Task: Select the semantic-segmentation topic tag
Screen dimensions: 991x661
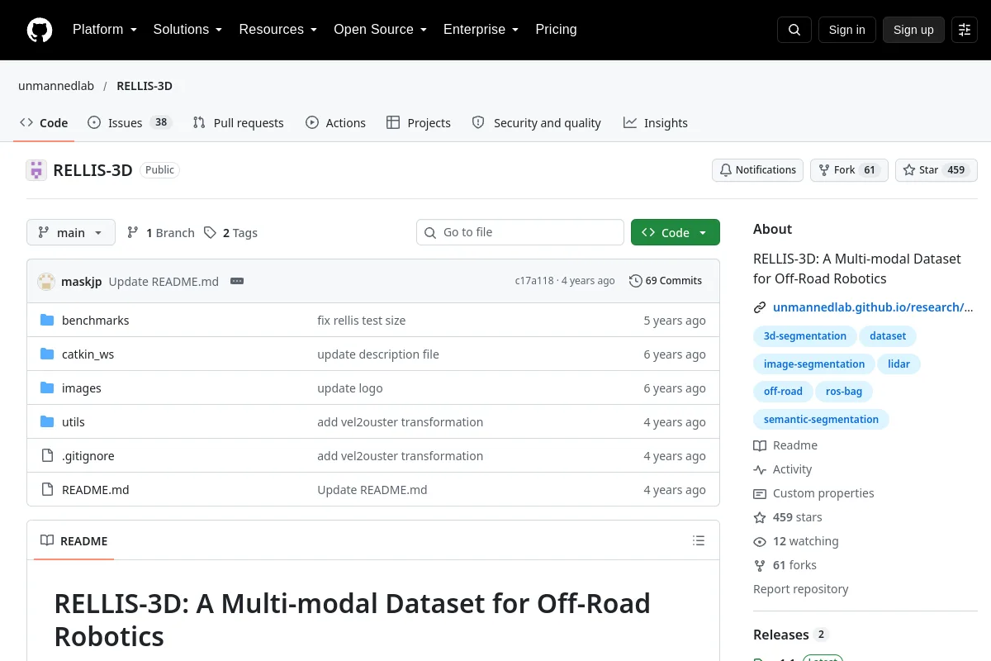Action: coord(821,420)
